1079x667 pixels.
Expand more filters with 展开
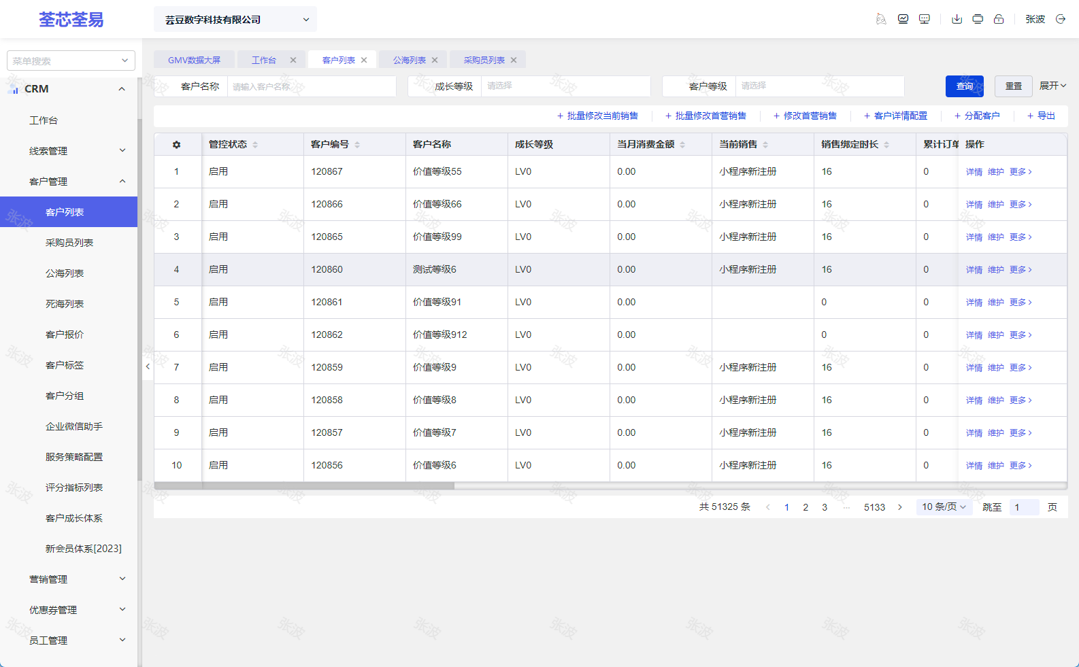pyautogui.click(x=1052, y=86)
